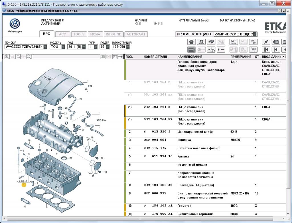Click the illustration search input field
Viewport: 292px width, 223px height.
point(66,57)
